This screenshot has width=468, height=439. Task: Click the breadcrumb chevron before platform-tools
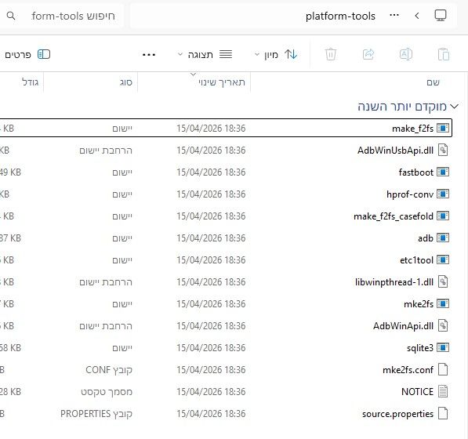pos(417,16)
